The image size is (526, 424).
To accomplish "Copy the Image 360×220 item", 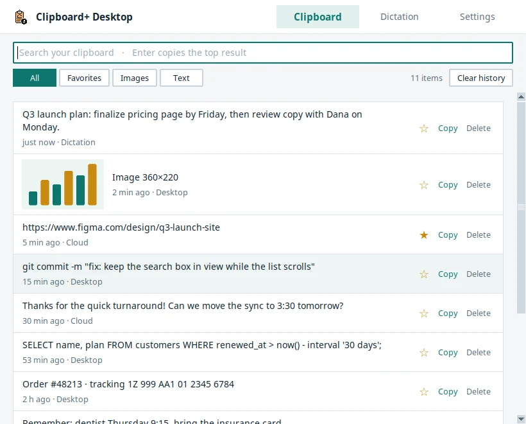I will 448,185.
